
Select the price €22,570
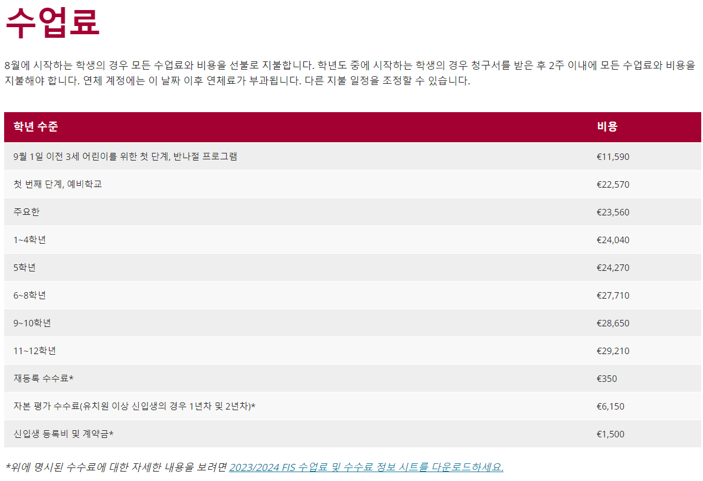pyautogui.click(x=613, y=185)
